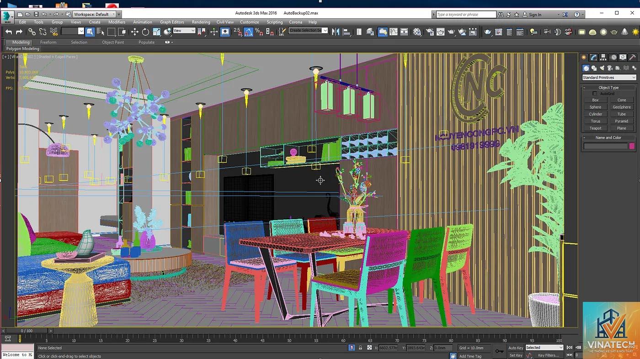The width and height of the screenshot is (640, 359).
Task: Toggle Spinner Snap
Action: (x=270, y=32)
